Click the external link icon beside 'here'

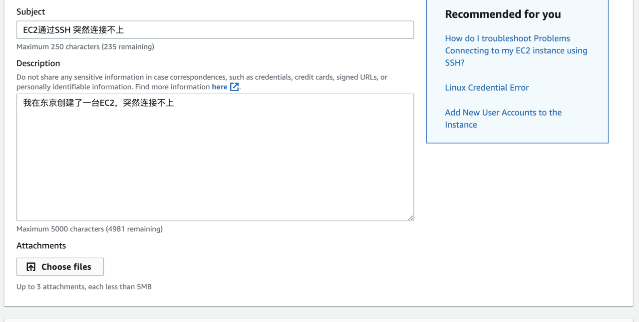[x=235, y=87]
